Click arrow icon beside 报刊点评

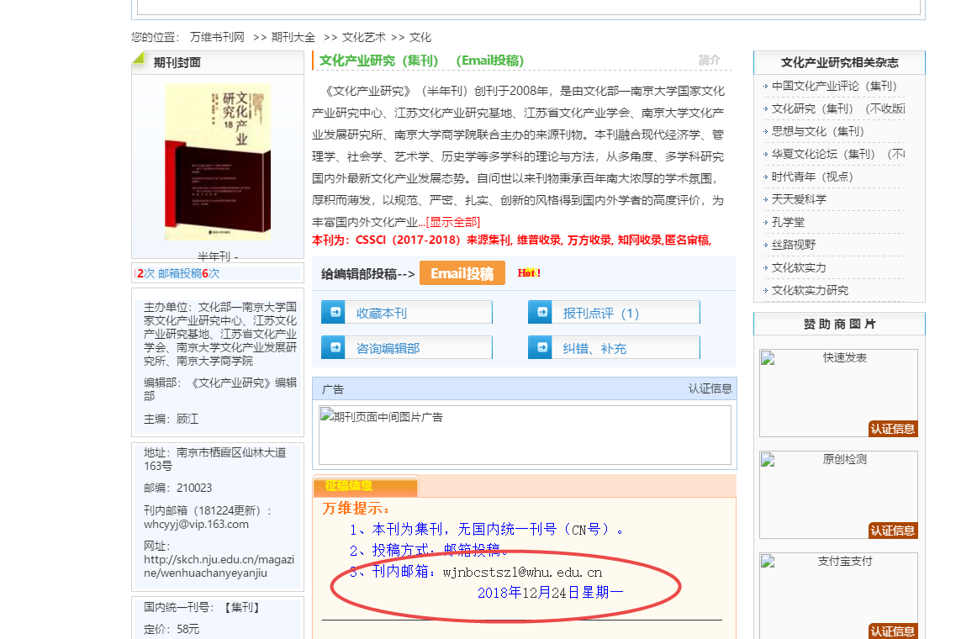(x=542, y=312)
